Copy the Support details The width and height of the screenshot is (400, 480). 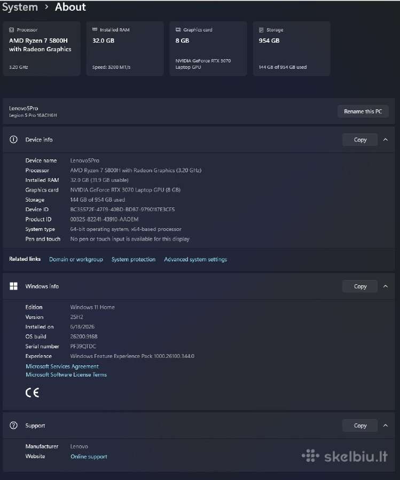pyautogui.click(x=360, y=425)
